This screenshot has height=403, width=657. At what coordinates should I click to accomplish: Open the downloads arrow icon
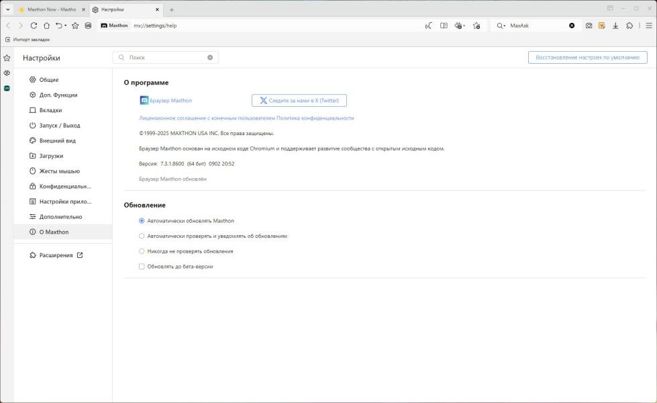click(x=615, y=26)
